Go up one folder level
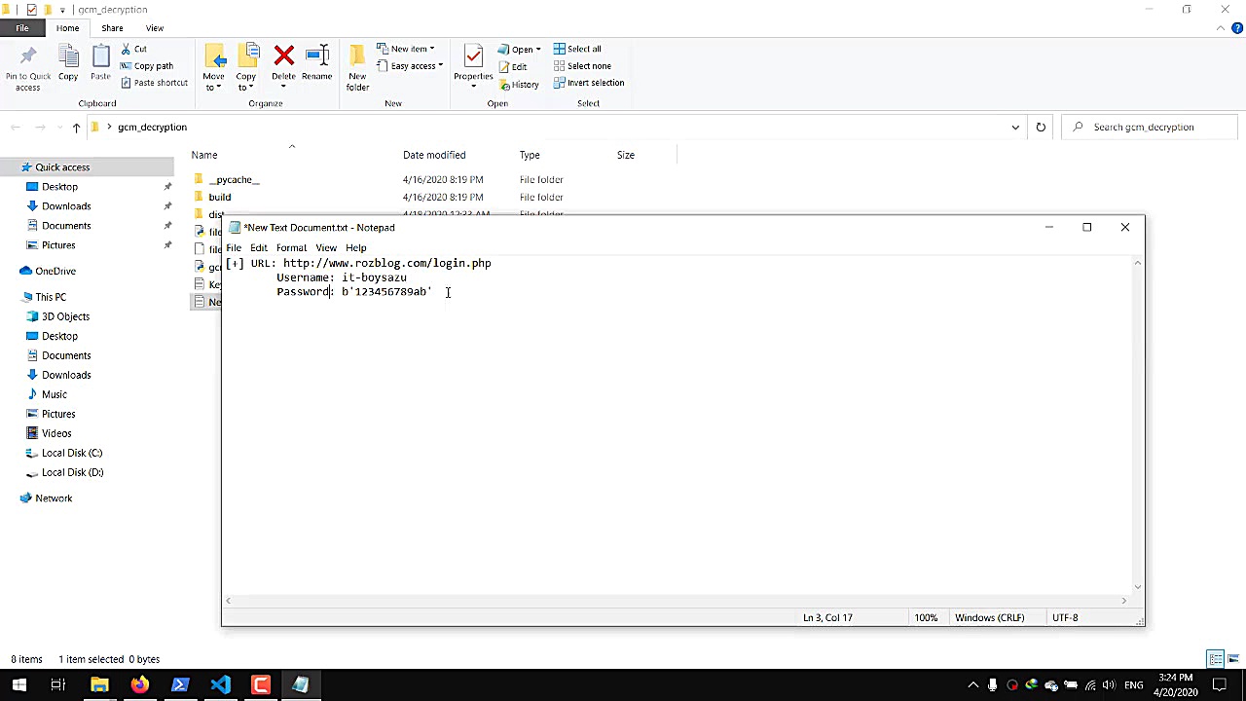 [x=76, y=128]
